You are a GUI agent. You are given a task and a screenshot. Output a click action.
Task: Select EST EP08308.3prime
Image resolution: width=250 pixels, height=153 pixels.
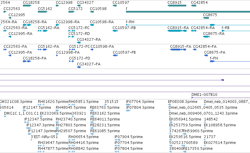tap(183, 102)
